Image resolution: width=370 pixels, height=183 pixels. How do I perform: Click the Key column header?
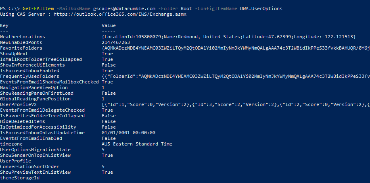pyautogui.click(x=4, y=25)
